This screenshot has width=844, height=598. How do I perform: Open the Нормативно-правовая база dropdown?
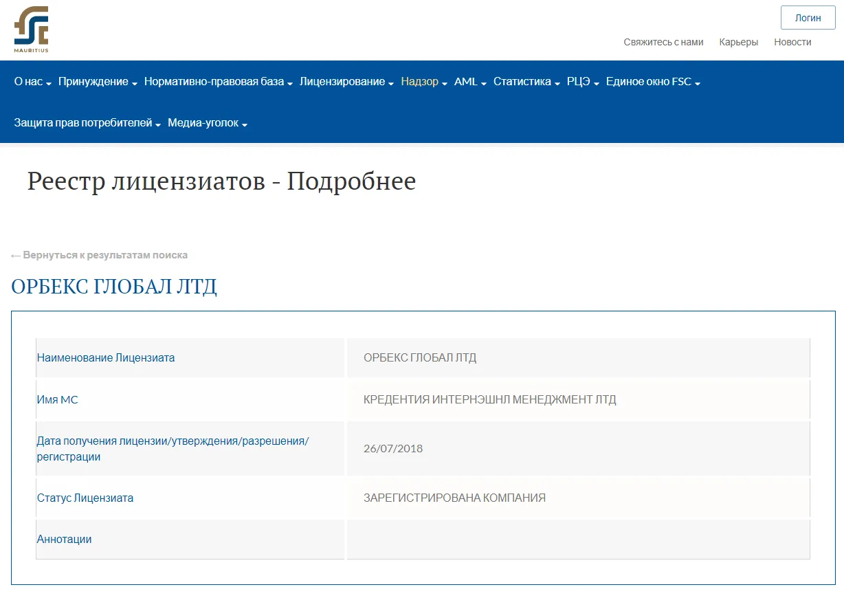[x=219, y=82]
